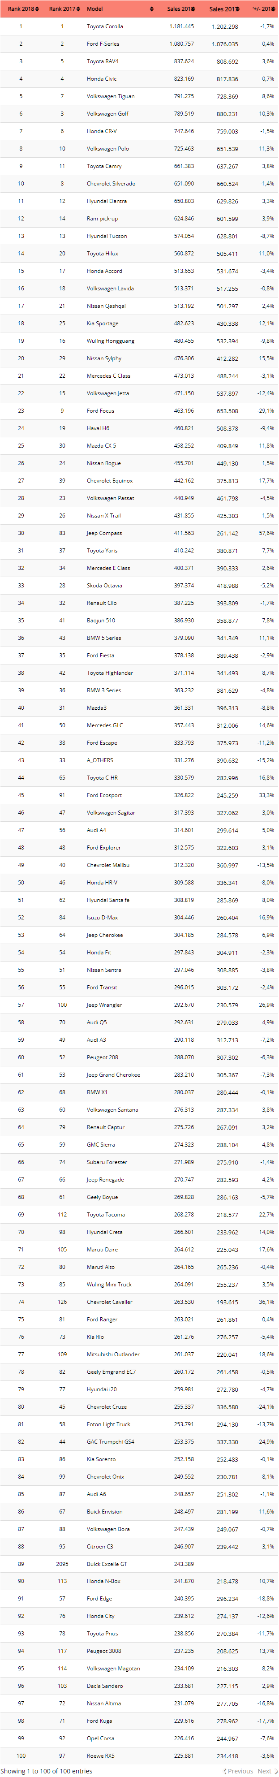Click the Jeep Compass model name
The width and height of the screenshot is (279, 1777).
pos(104,533)
